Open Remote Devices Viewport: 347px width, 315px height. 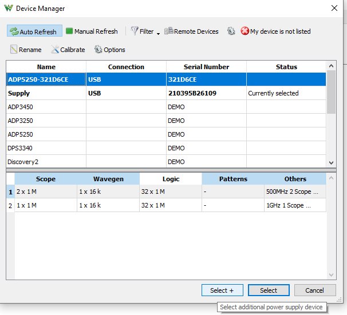coord(191,31)
